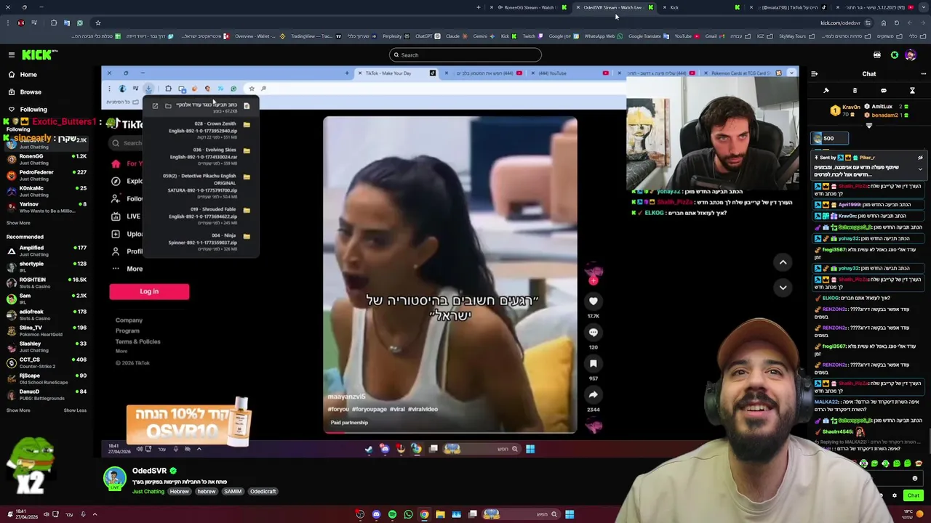Share the TikTok video arrow icon
The width and height of the screenshot is (931, 523).
point(594,394)
